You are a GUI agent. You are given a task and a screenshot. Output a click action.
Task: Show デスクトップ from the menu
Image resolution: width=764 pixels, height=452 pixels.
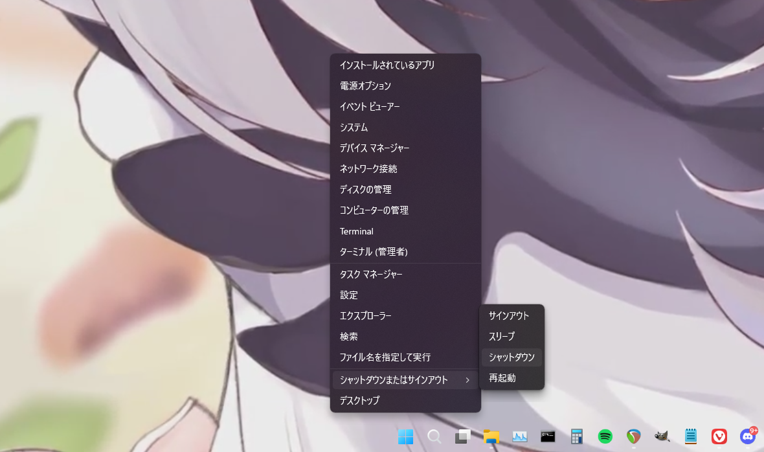405,400
